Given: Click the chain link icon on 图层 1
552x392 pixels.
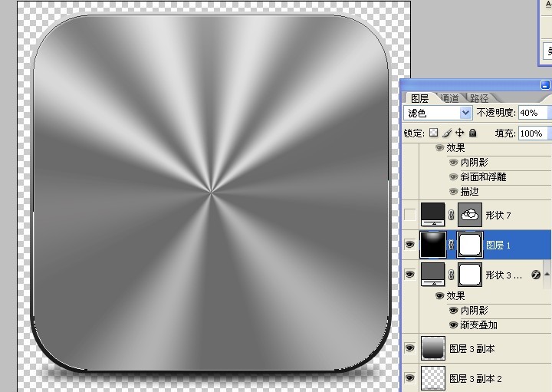Looking at the screenshot, I should tap(452, 245).
